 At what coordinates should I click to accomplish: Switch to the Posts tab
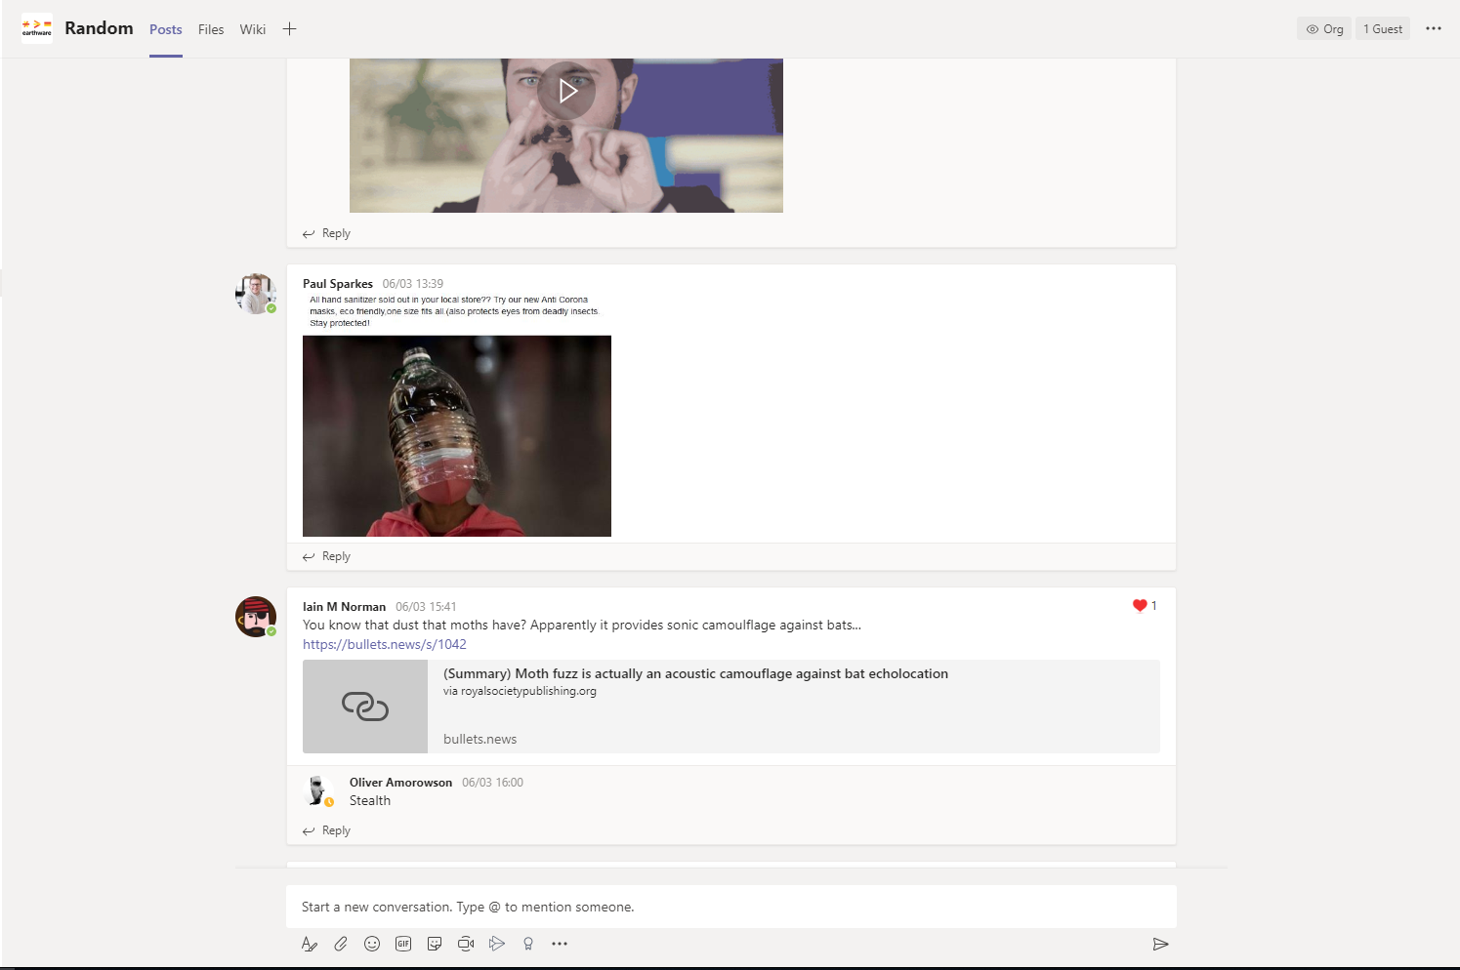tap(166, 29)
